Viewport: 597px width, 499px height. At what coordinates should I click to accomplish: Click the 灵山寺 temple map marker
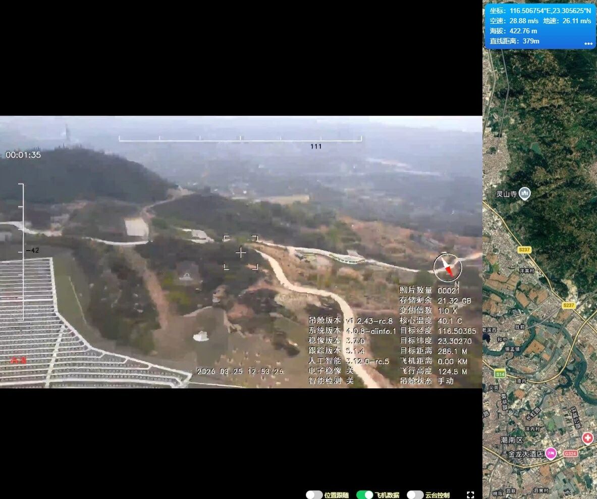[525, 193]
